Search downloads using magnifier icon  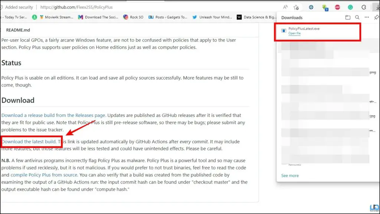(357, 17)
